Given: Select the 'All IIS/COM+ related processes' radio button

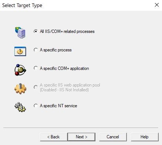Looking at the screenshot, I should pyautogui.click(x=36, y=31).
